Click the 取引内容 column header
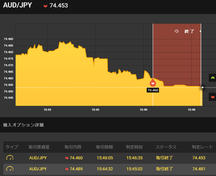 73,147
